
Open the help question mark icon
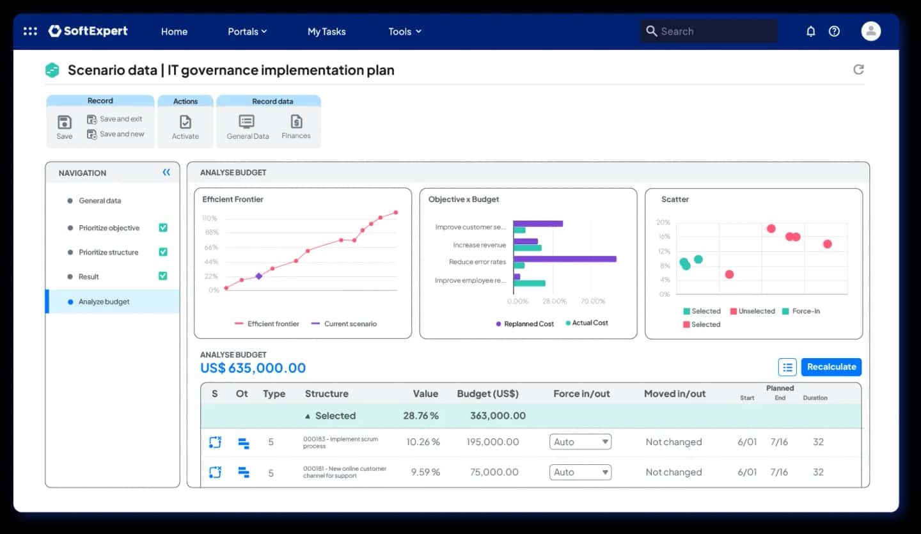click(834, 31)
